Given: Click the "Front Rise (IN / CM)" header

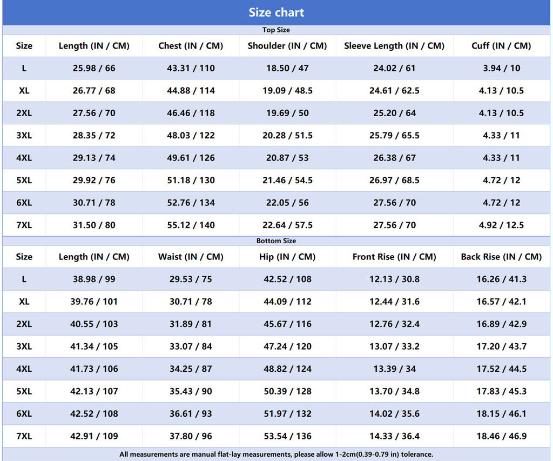Looking at the screenshot, I should [394, 257].
